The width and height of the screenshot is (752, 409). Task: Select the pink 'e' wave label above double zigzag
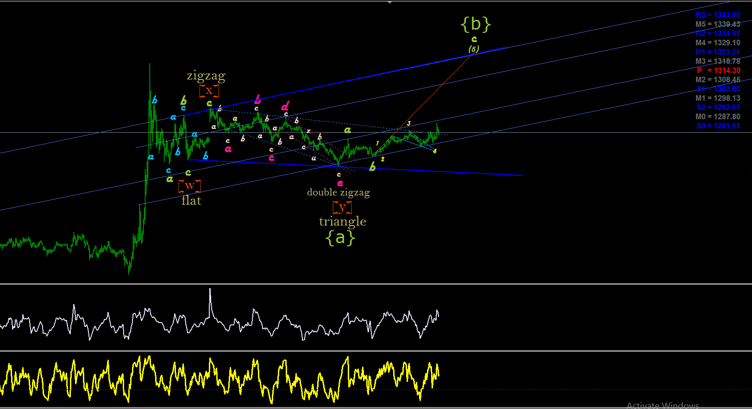[x=340, y=183]
